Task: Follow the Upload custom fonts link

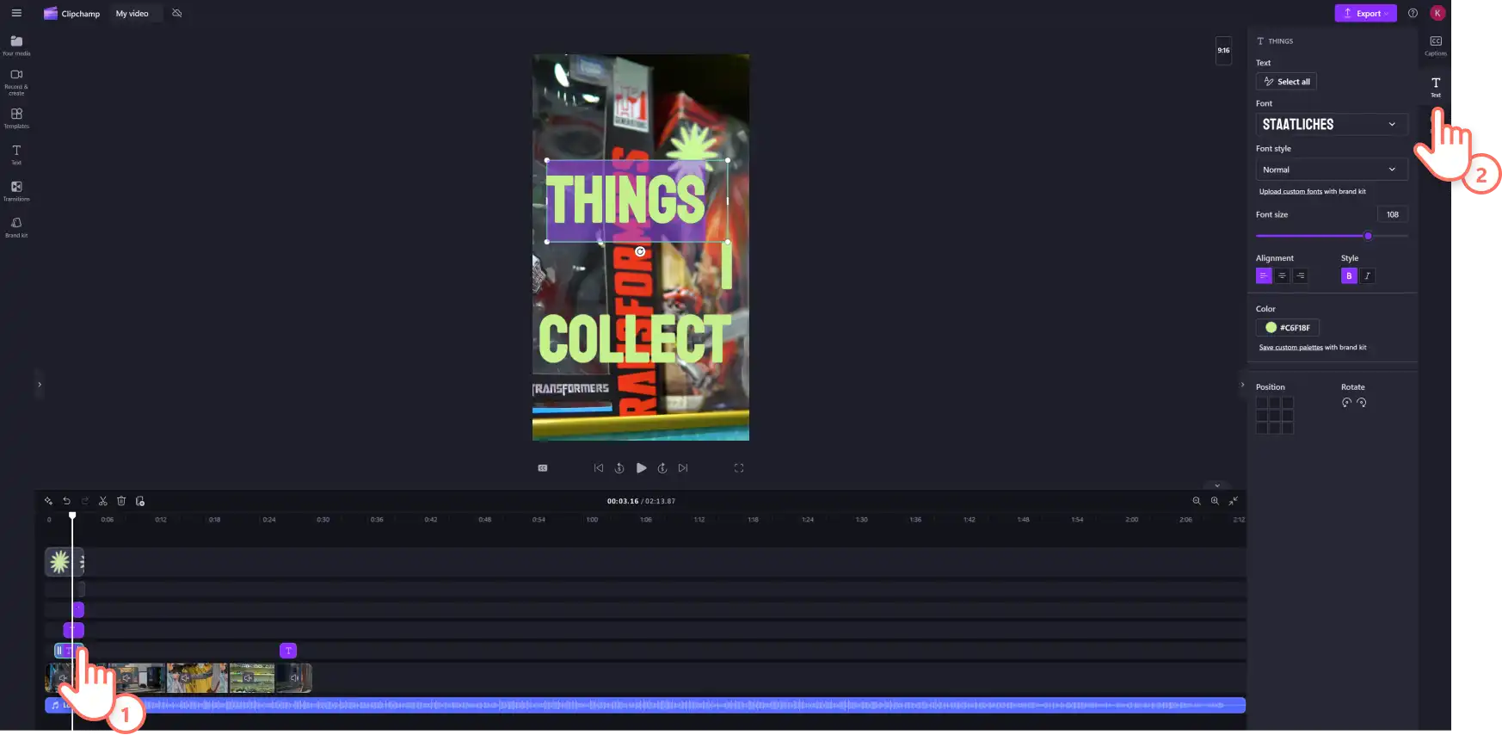Action: tap(1290, 191)
